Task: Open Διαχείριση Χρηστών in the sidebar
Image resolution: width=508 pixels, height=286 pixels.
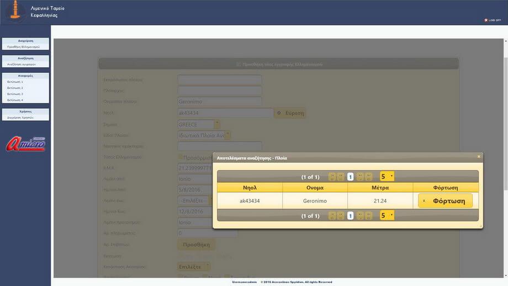Action: [20, 118]
